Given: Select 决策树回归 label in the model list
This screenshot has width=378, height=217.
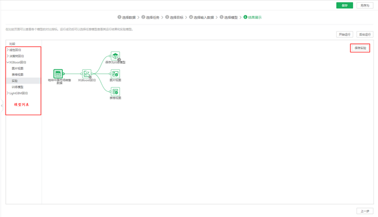Looking at the screenshot, I should (x=17, y=56).
